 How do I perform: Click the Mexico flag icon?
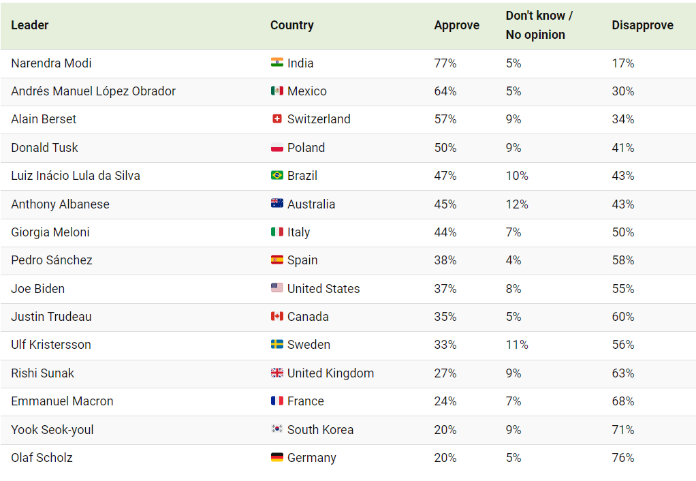click(x=277, y=91)
